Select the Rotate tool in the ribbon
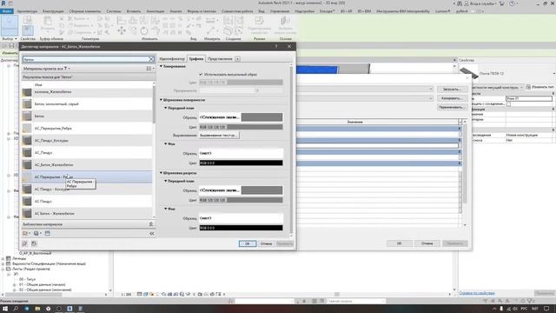 click(144, 31)
